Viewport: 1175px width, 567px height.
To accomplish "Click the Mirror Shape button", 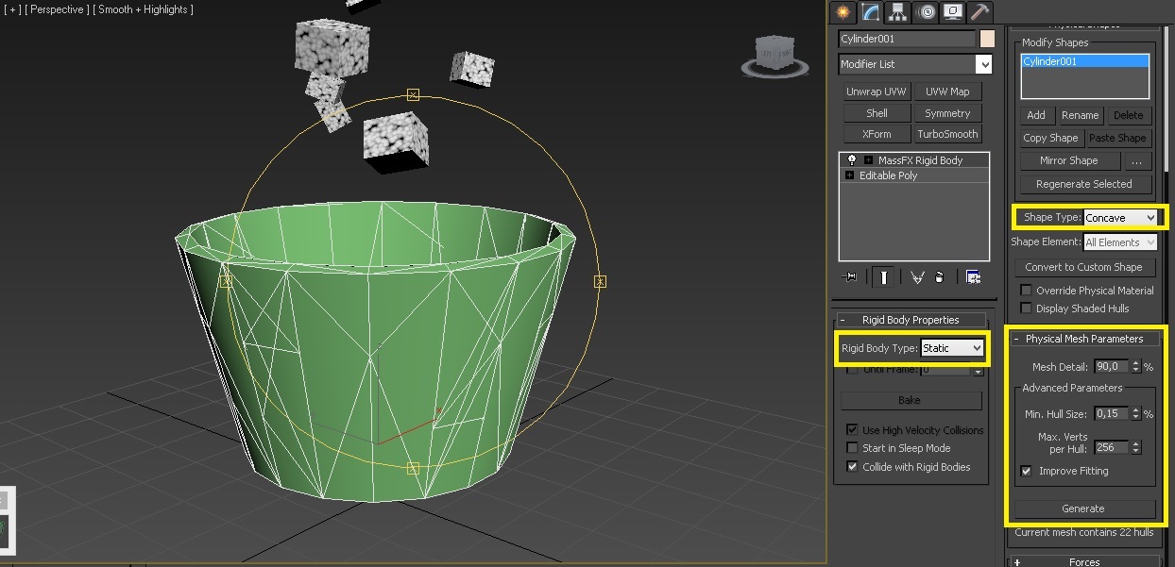I will point(1068,160).
